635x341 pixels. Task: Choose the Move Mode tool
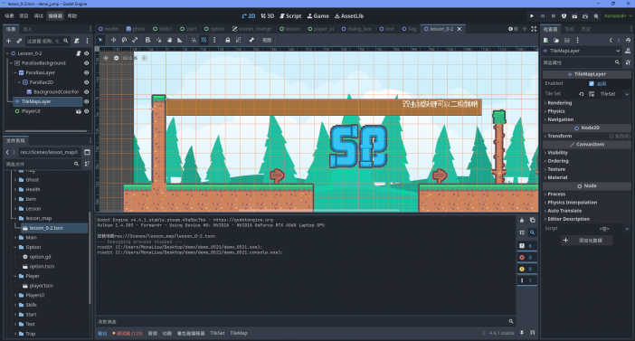(113, 40)
